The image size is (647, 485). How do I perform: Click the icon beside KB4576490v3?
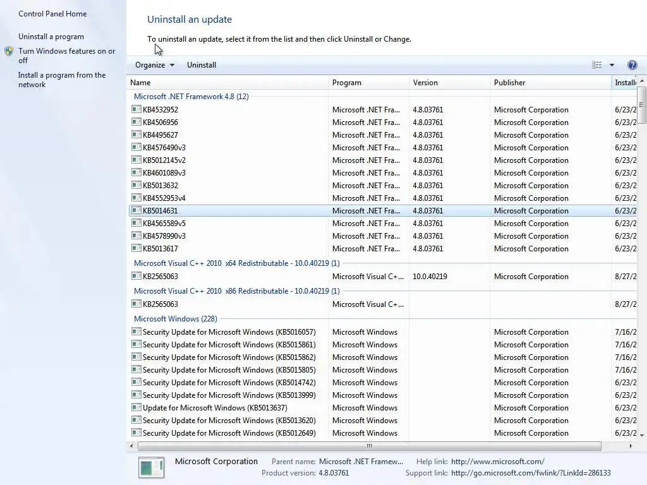[x=136, y=147]
